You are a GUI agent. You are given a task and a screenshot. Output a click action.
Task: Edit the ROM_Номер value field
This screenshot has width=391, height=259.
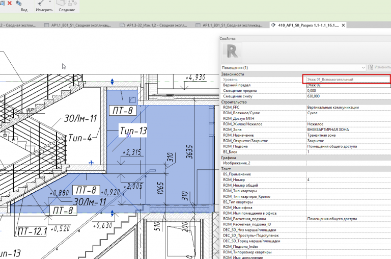pos(349,180)
